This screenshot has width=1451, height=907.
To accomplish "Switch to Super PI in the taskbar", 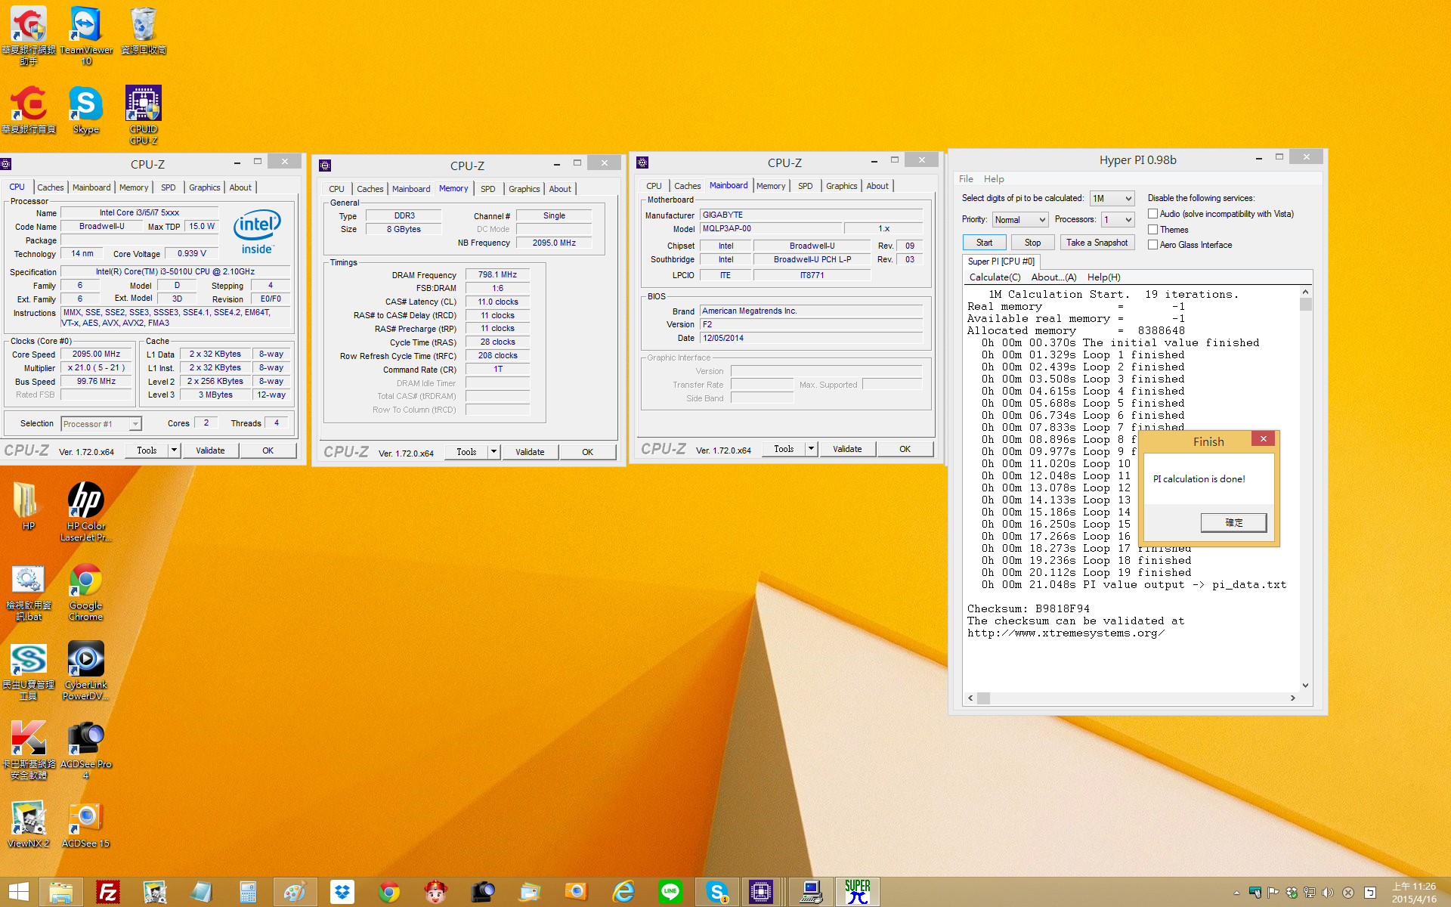I will (858, 893).
